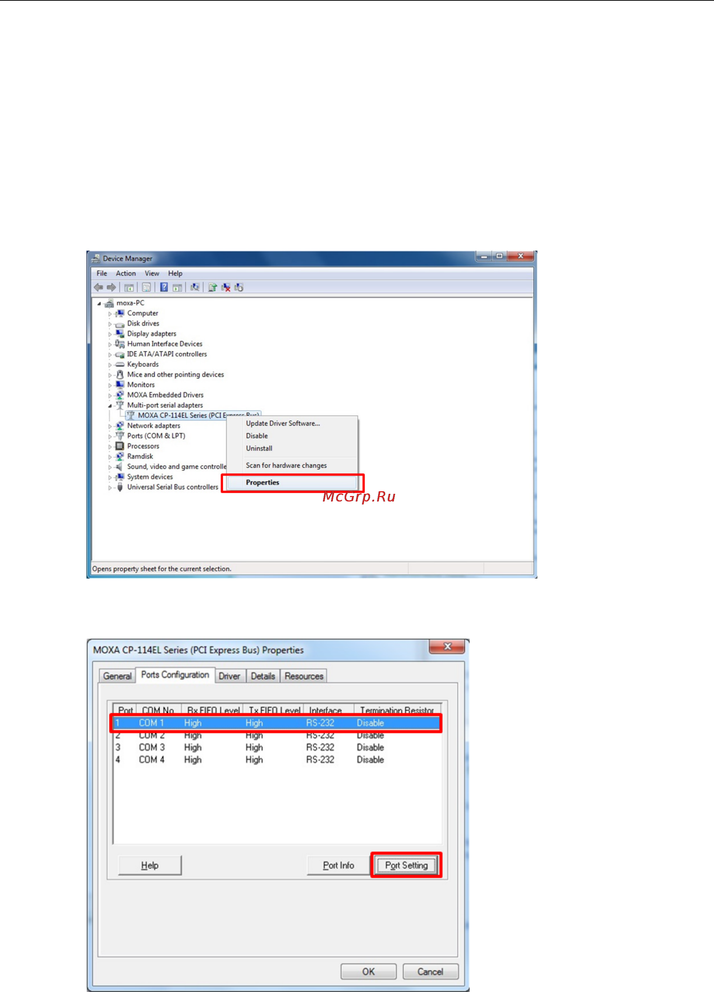
Task: Click Scan for hardware changes toolbar icon
Action: pos(195,287)
